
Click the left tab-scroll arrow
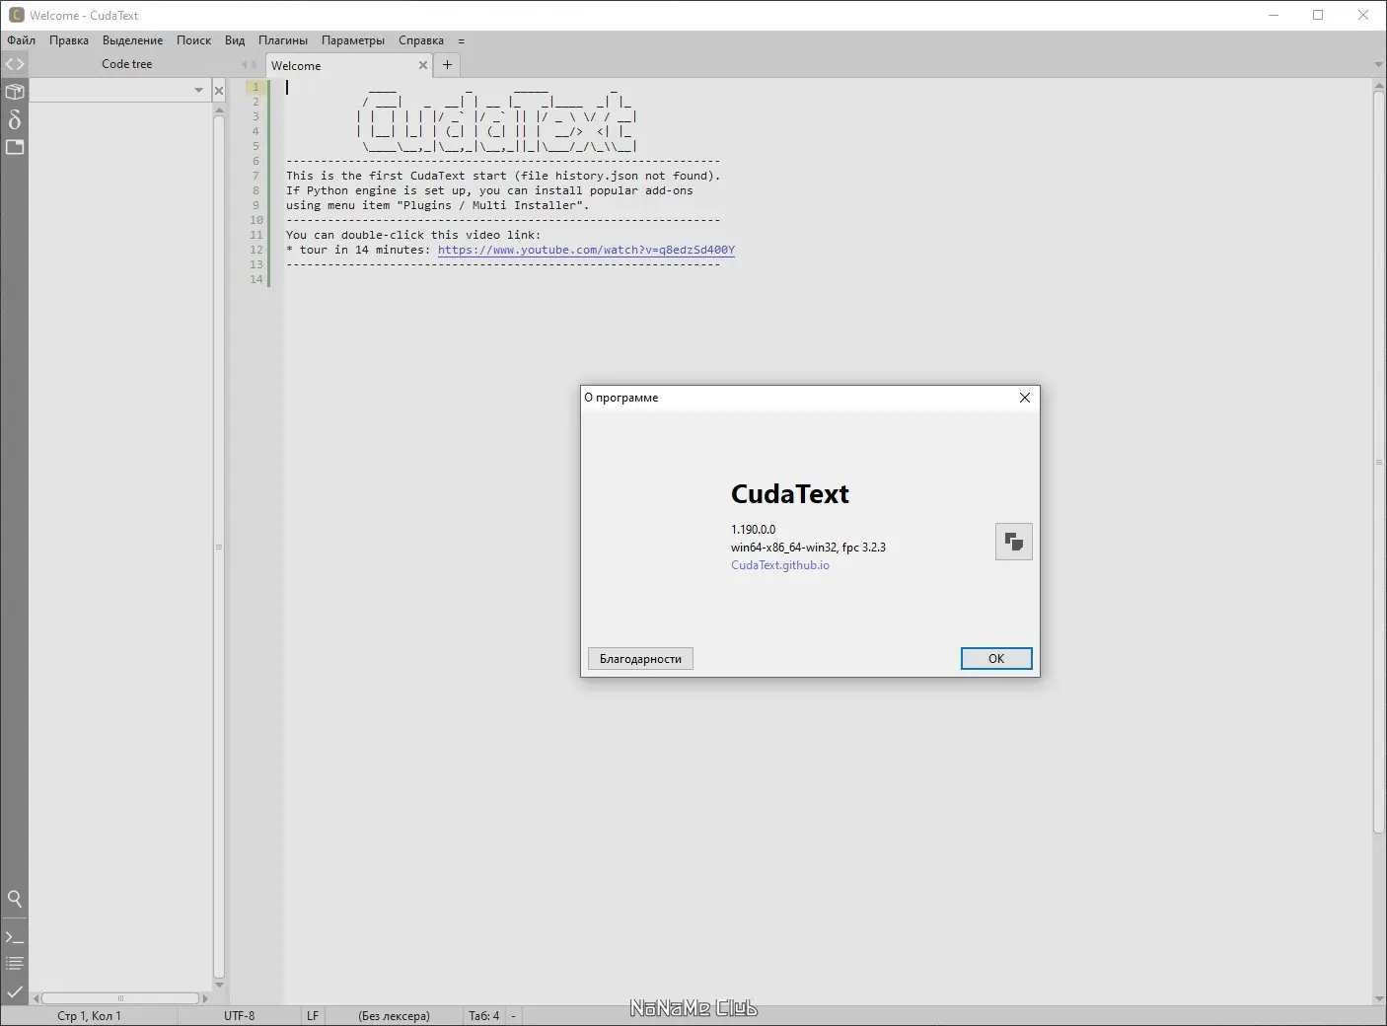(244, 65)
